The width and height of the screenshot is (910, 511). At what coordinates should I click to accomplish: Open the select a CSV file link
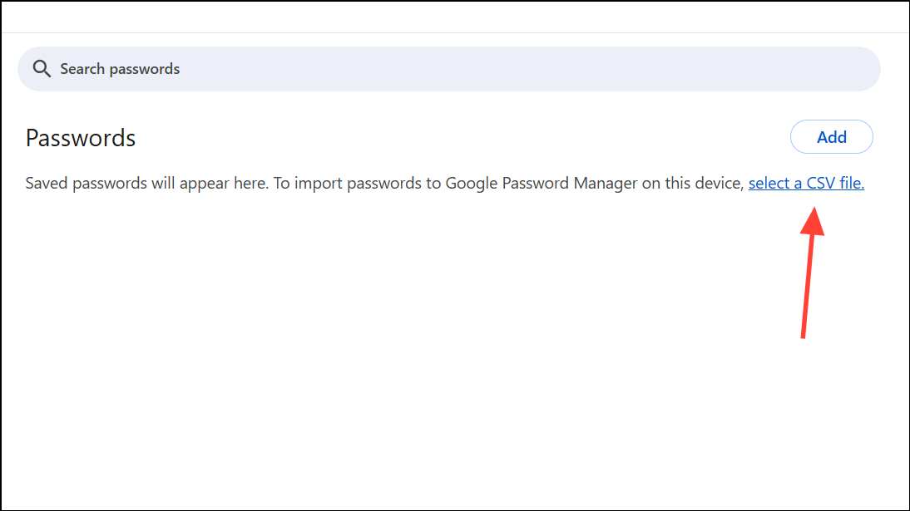click(x=806, y=184)
